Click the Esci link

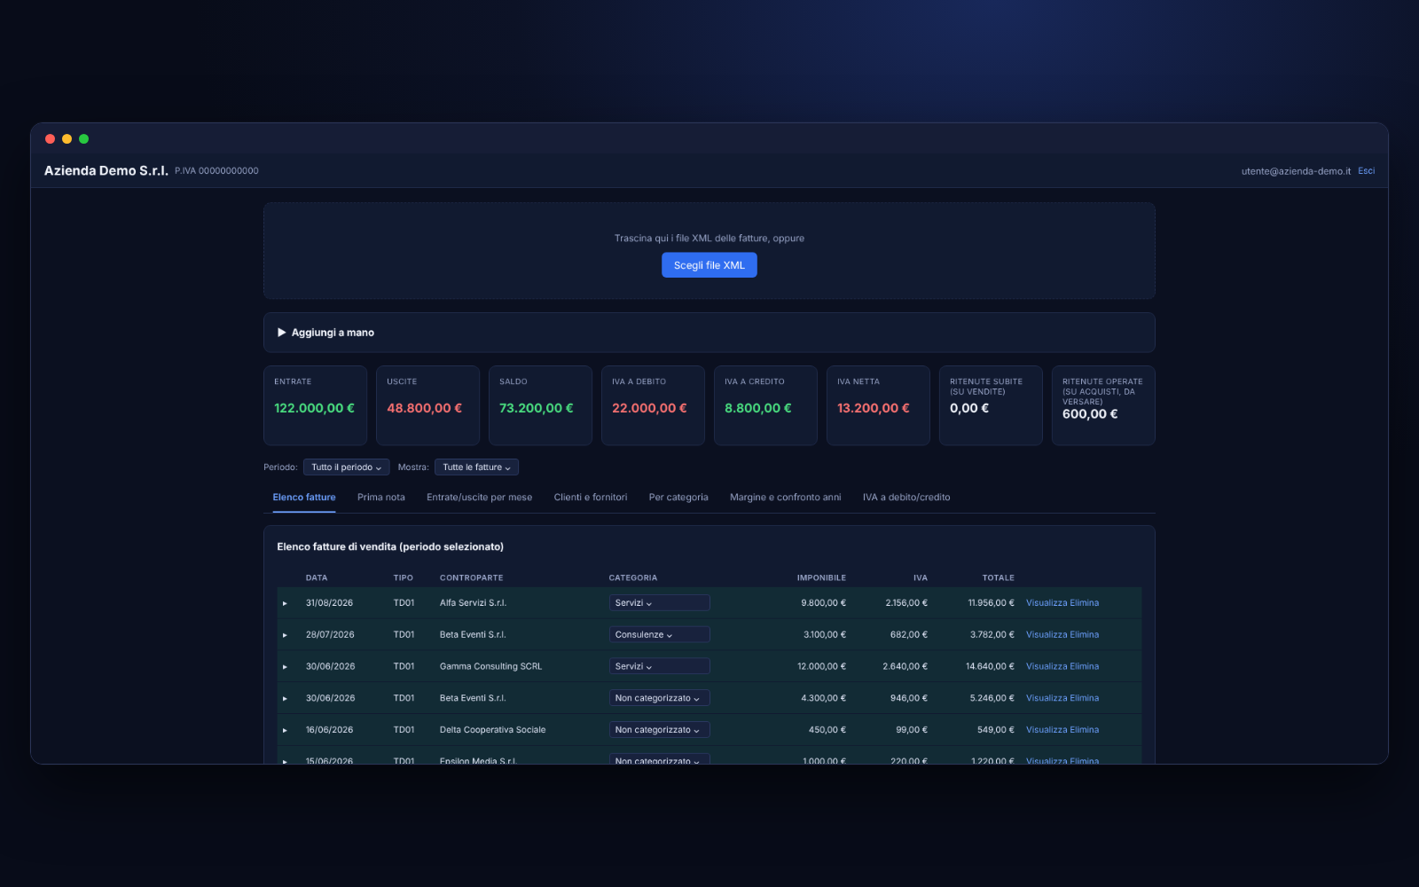click(x=1366, y=171)
